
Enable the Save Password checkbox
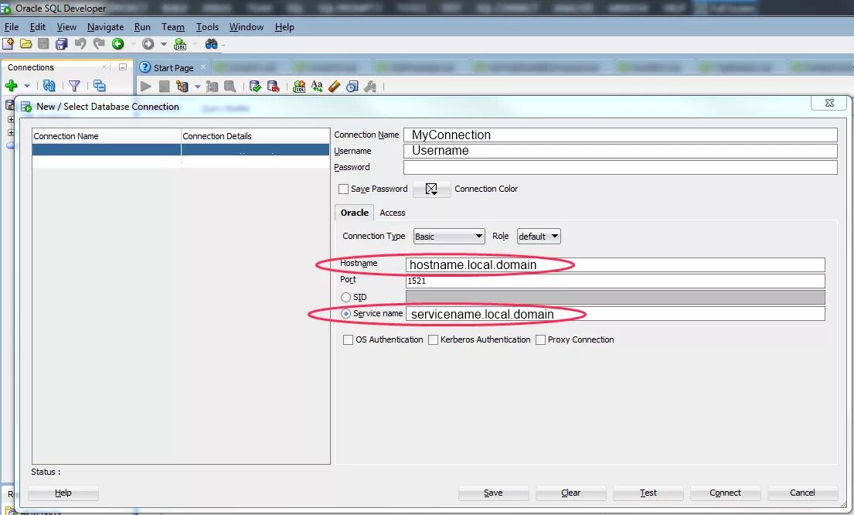click(x=343, y=189)
